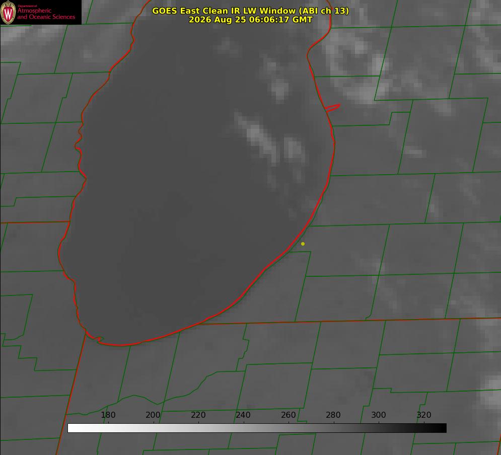Select the GOES East Clean IR title
This screenshot has height=455, width=501.
tap(250, 11)
